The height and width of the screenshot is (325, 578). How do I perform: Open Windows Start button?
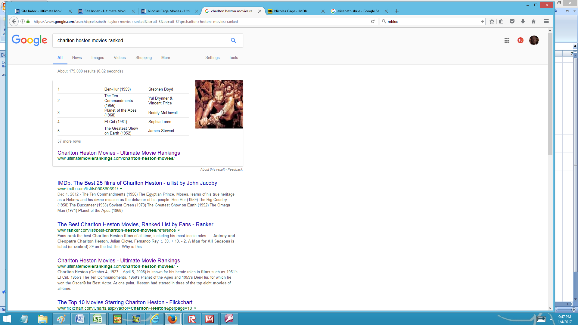coord(7,319)
